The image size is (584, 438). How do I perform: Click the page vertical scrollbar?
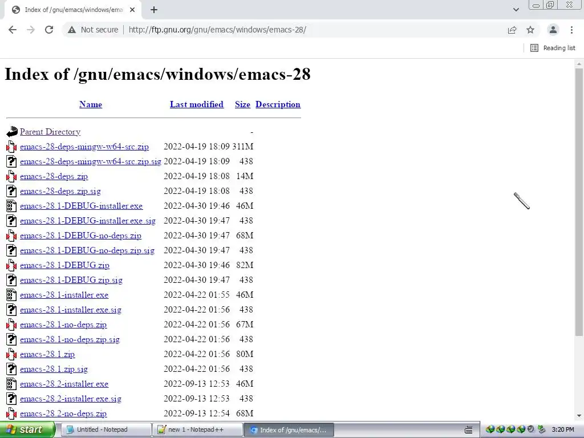click(579, 201)
